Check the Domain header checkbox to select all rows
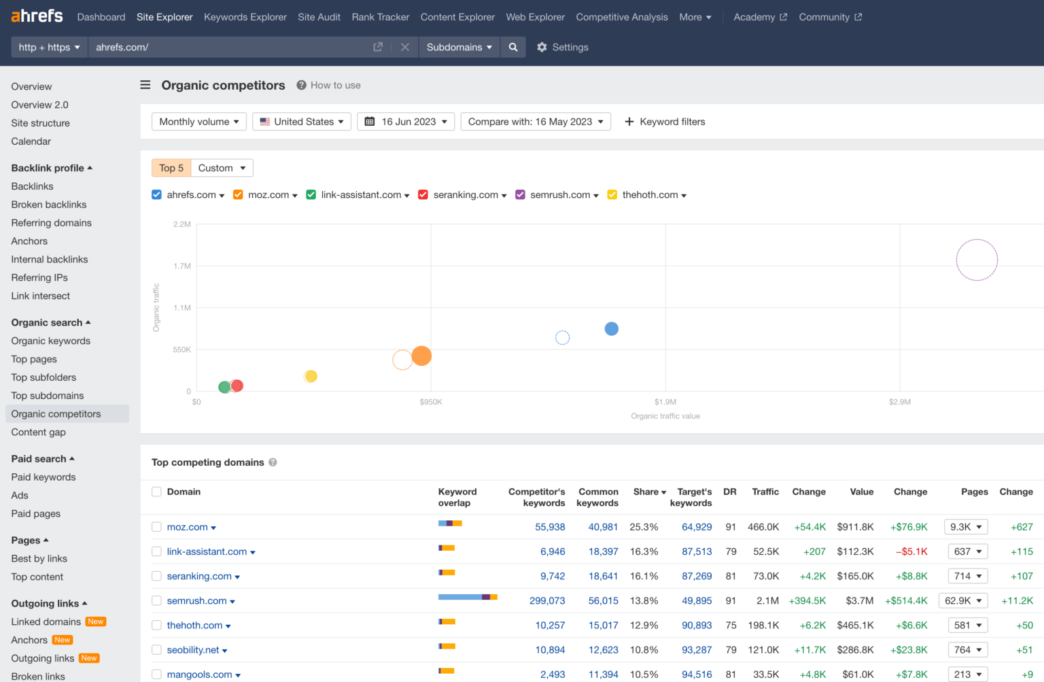The image size is (1044, 682). (156, 492)
